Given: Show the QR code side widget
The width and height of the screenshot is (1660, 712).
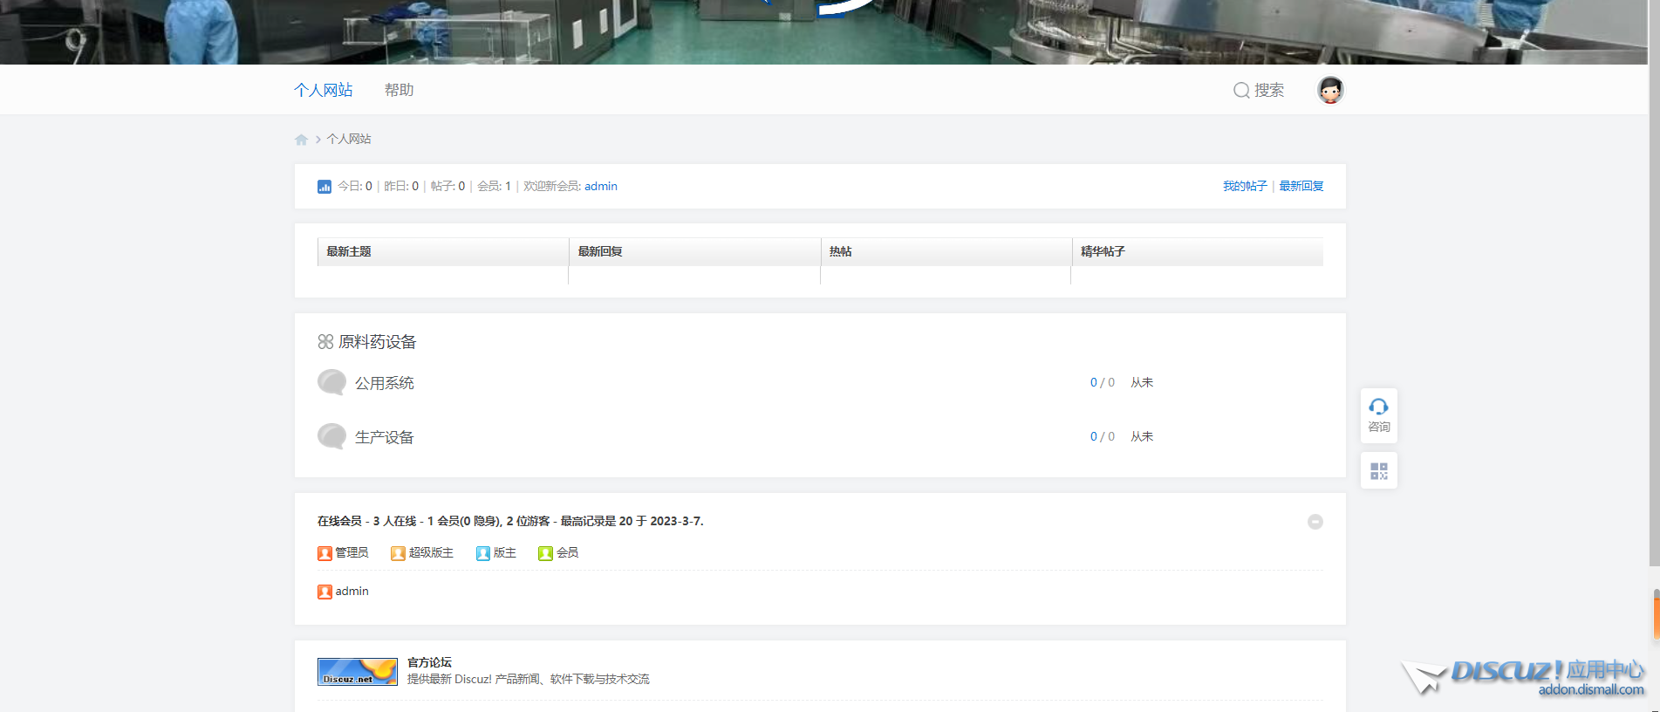Looking at the screenshot, I should pyautogui.click(x=1378, y=471).
